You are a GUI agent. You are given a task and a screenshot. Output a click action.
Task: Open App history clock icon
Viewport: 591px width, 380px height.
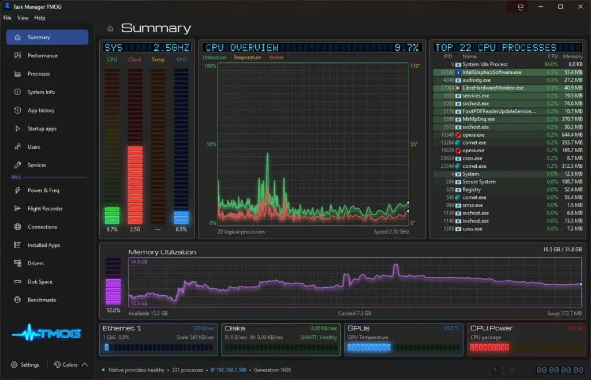coord(17,110)
